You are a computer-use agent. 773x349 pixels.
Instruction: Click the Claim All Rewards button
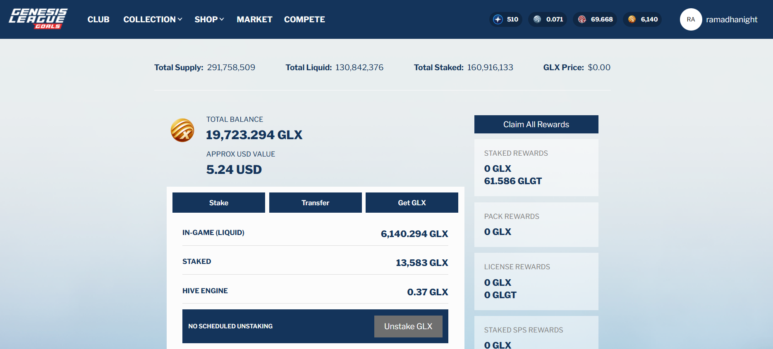tap(536, 124)
